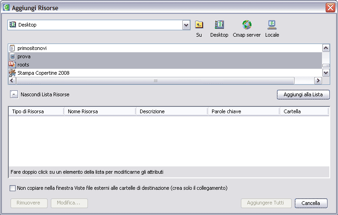Click the Parole chiave column header
338x215 pixels.
click(x=243, y=111)
